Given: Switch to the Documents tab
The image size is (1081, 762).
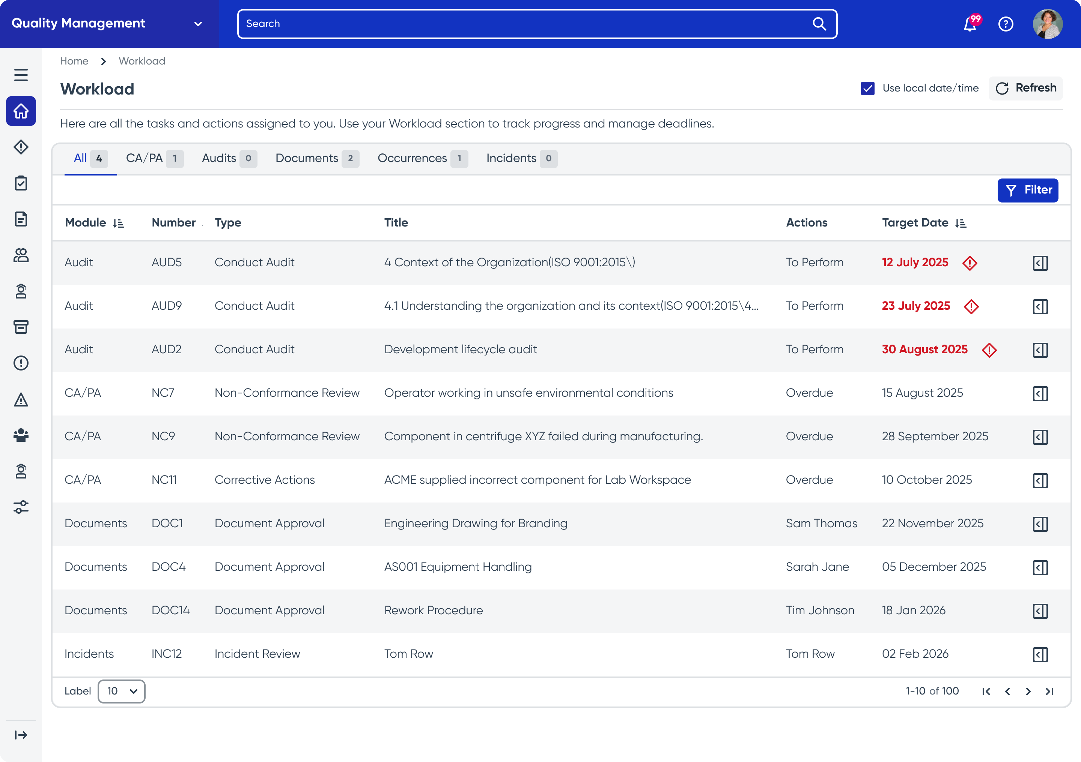Looking at the screenshot, I should (317, 159).
